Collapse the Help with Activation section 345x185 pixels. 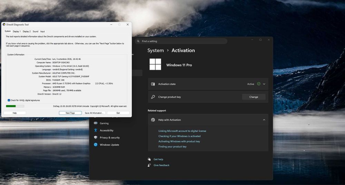tap(264, 120)
